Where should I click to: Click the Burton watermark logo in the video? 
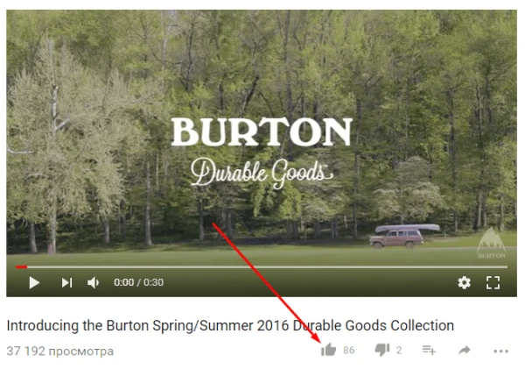(491, 243)
